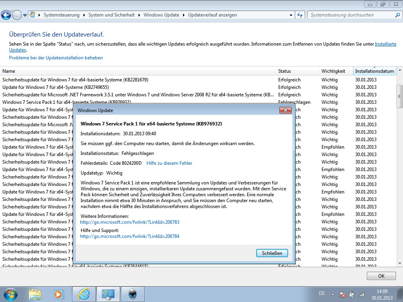Expand the arrow between Windows Update and Updateverlauf anzeigen
Viewport: 403px width, 302px height.
coord(184,15)
